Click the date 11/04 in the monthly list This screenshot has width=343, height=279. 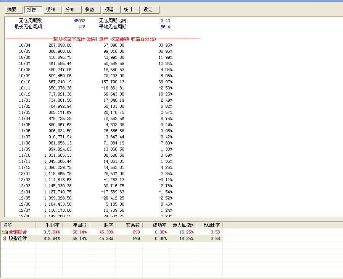24,119
